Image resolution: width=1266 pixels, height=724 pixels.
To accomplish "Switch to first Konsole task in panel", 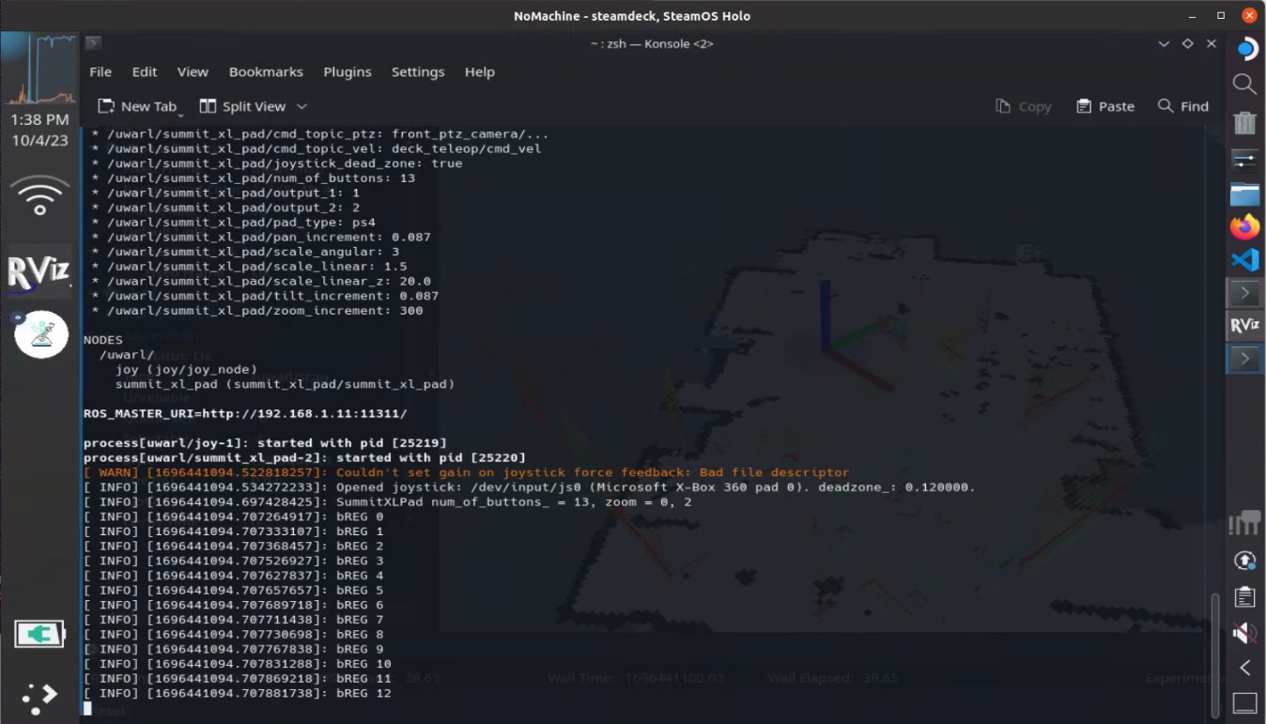I will pos(1245,293).
